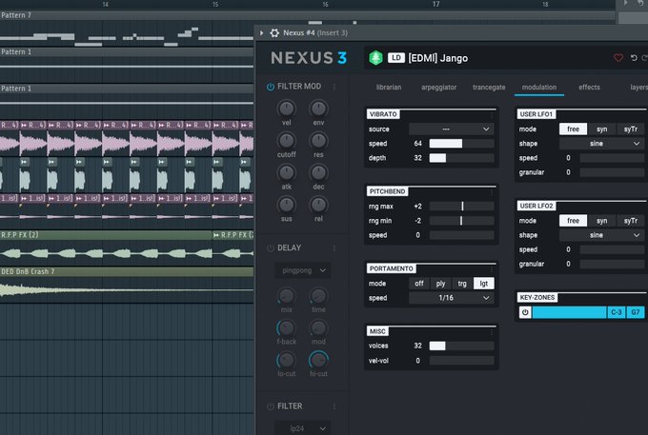Adjust the Pitchbend rng max slider
The width and height of the screenshot is (648, 435).
(x=461, y=207)
